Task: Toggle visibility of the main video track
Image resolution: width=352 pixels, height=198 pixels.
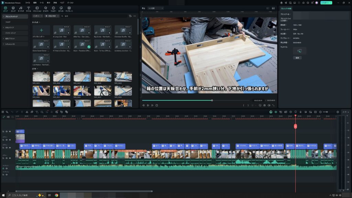Action: tap(10, 158)
